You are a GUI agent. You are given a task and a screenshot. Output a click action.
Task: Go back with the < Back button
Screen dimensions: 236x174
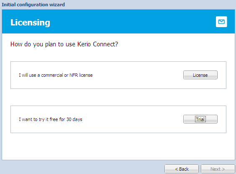click(182, 169)
